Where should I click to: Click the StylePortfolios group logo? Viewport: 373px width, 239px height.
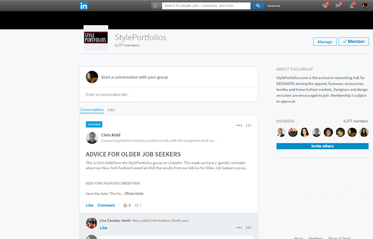[96, 37]
